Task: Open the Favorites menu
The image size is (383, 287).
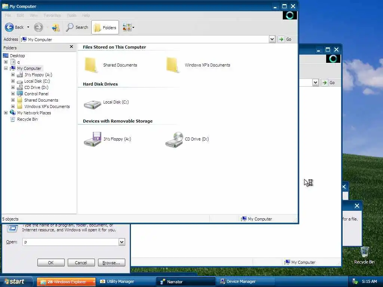Action: [52, 15]
